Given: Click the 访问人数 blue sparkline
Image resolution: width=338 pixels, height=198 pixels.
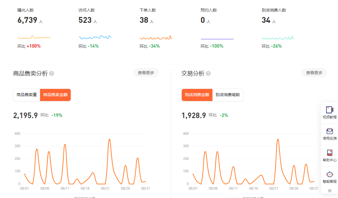Looking at the screenshot, I should click(95, 37).
